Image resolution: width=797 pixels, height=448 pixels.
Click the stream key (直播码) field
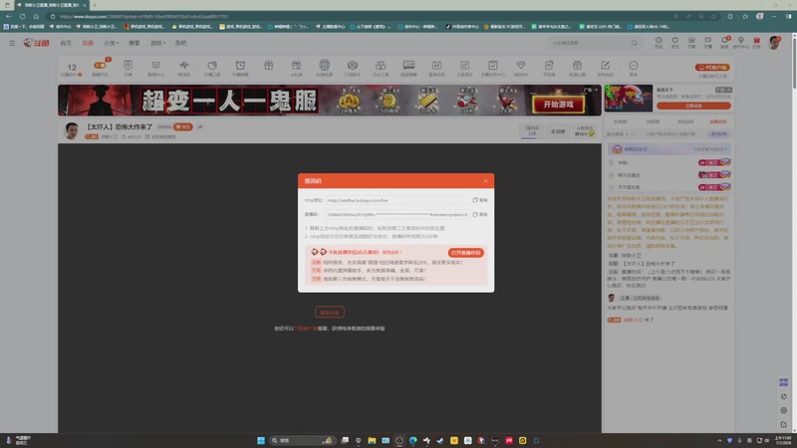pyautogui.click(x=398, y=214)
